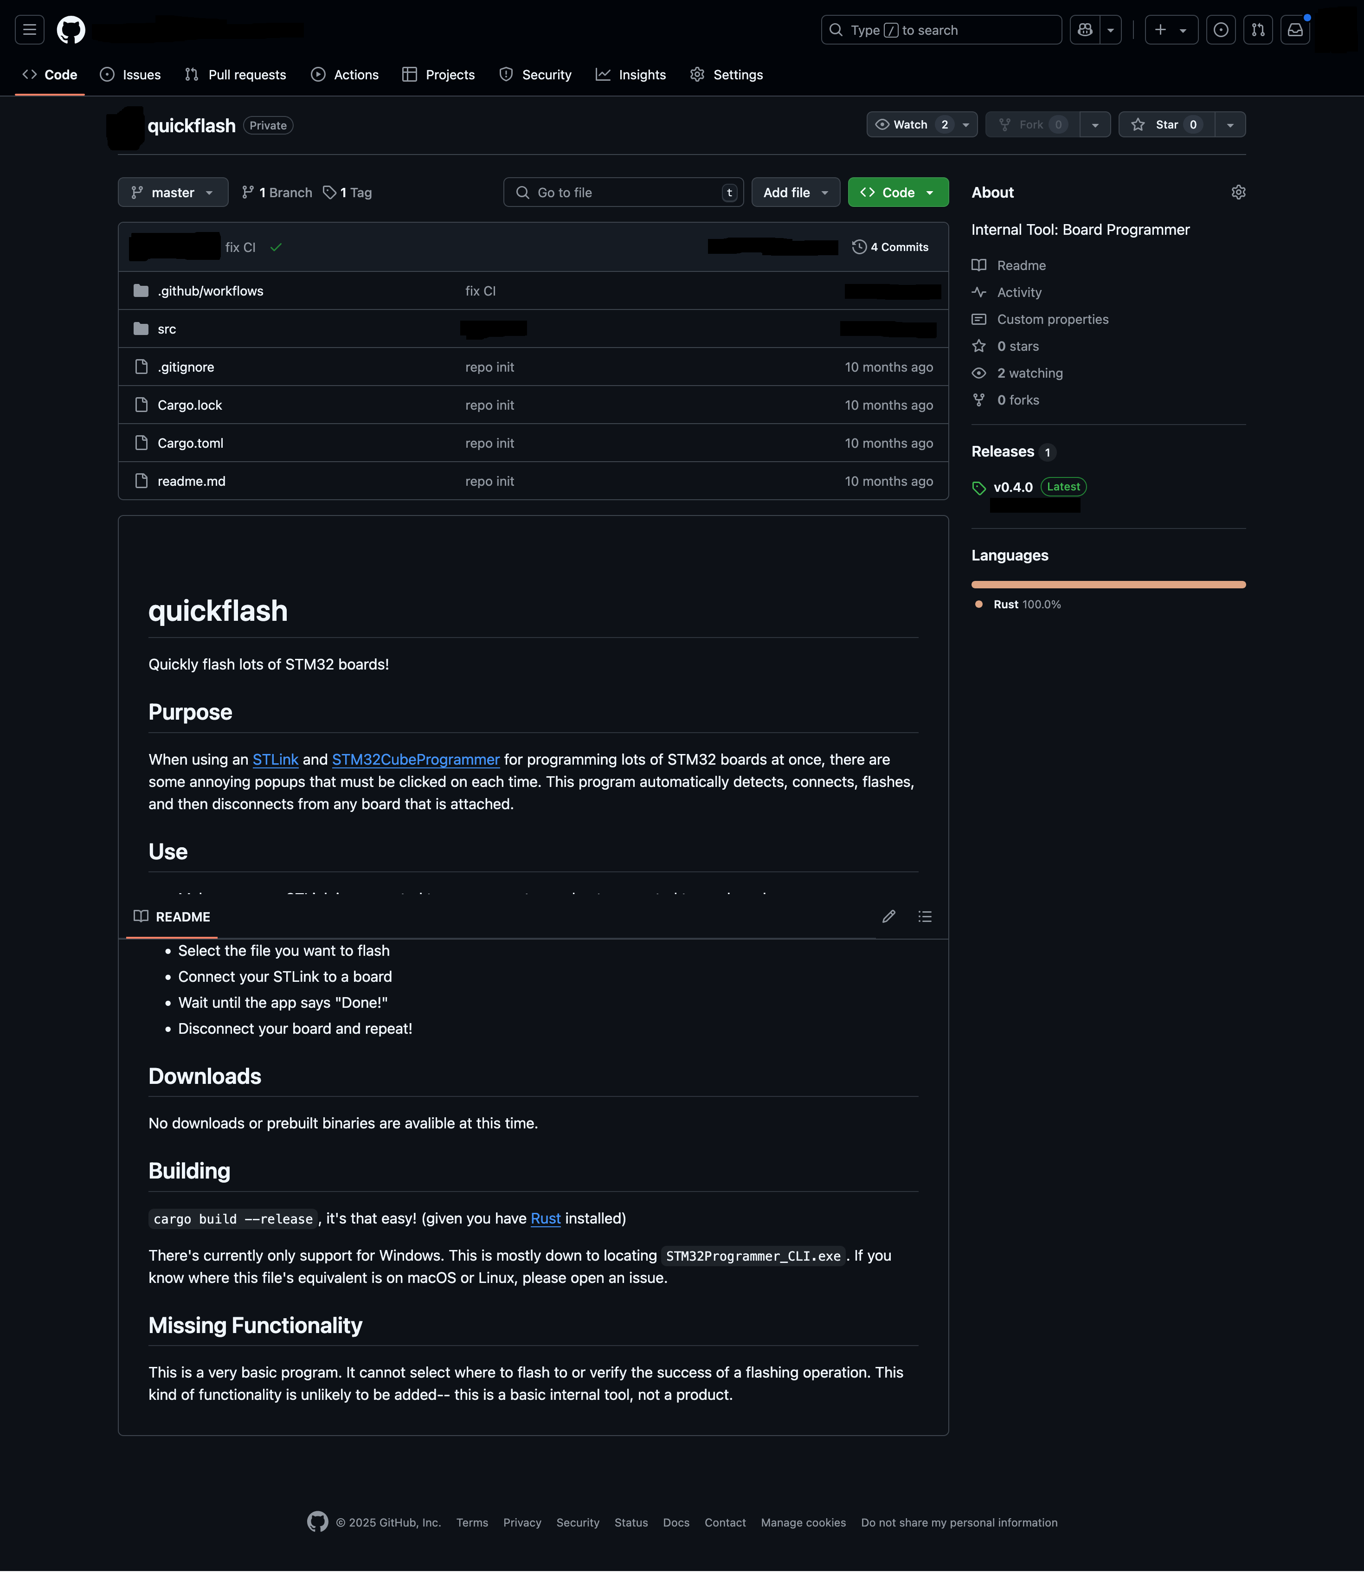Open the repository Settings tab

coord(726,75)
